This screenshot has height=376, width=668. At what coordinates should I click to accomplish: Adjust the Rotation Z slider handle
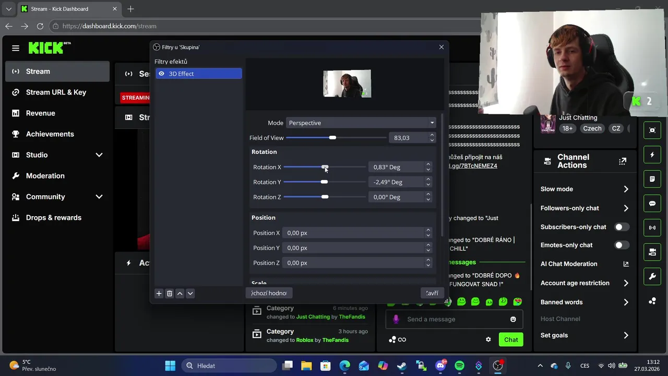click(325, 197)
